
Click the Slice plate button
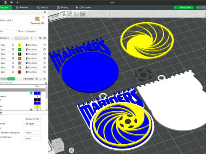(x=185, y=7)
